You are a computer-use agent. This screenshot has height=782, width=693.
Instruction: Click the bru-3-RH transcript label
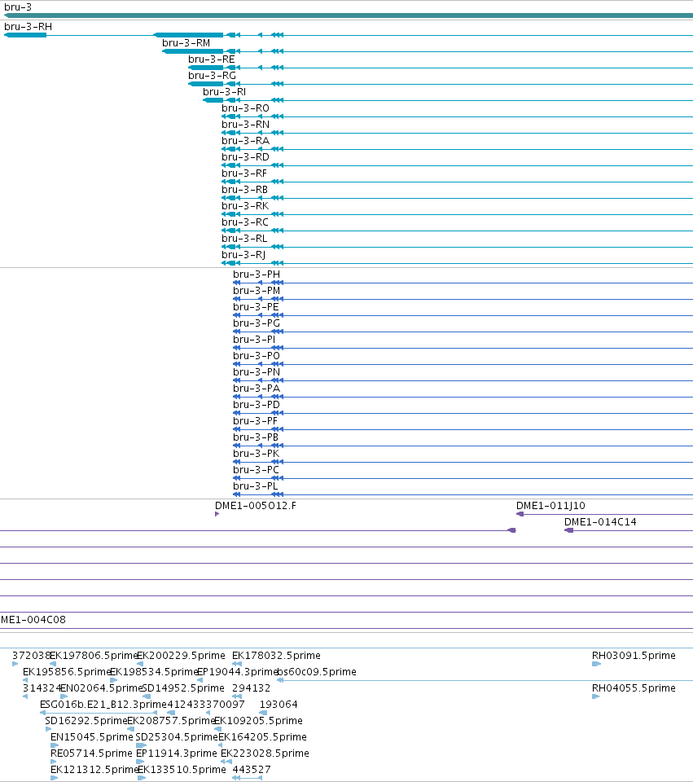[28, 27]
